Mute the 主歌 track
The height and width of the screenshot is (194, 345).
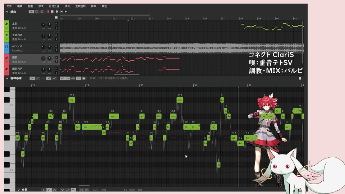pyautogui.click(x=56, y=24)
